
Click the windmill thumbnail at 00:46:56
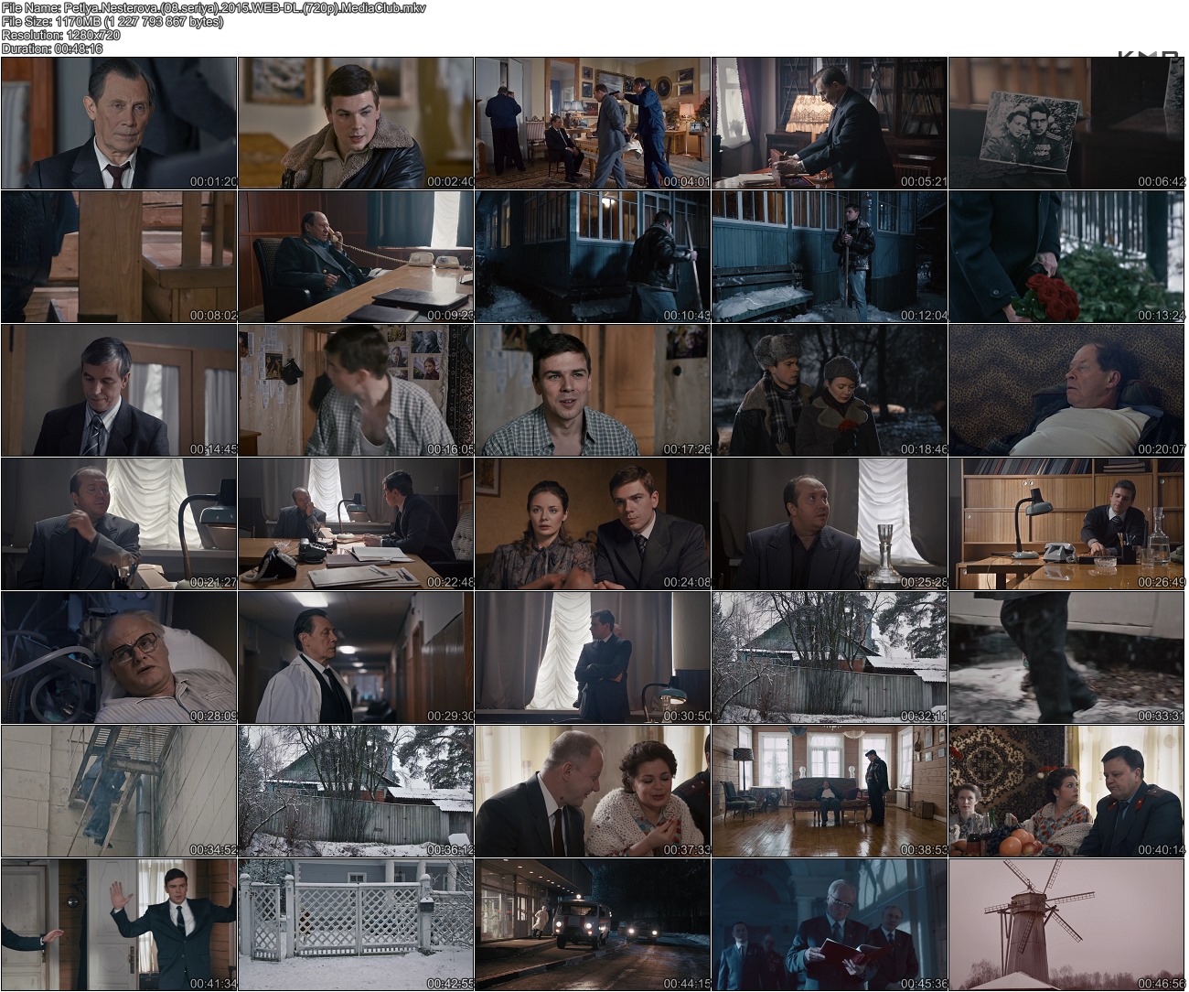point(1066,924)
